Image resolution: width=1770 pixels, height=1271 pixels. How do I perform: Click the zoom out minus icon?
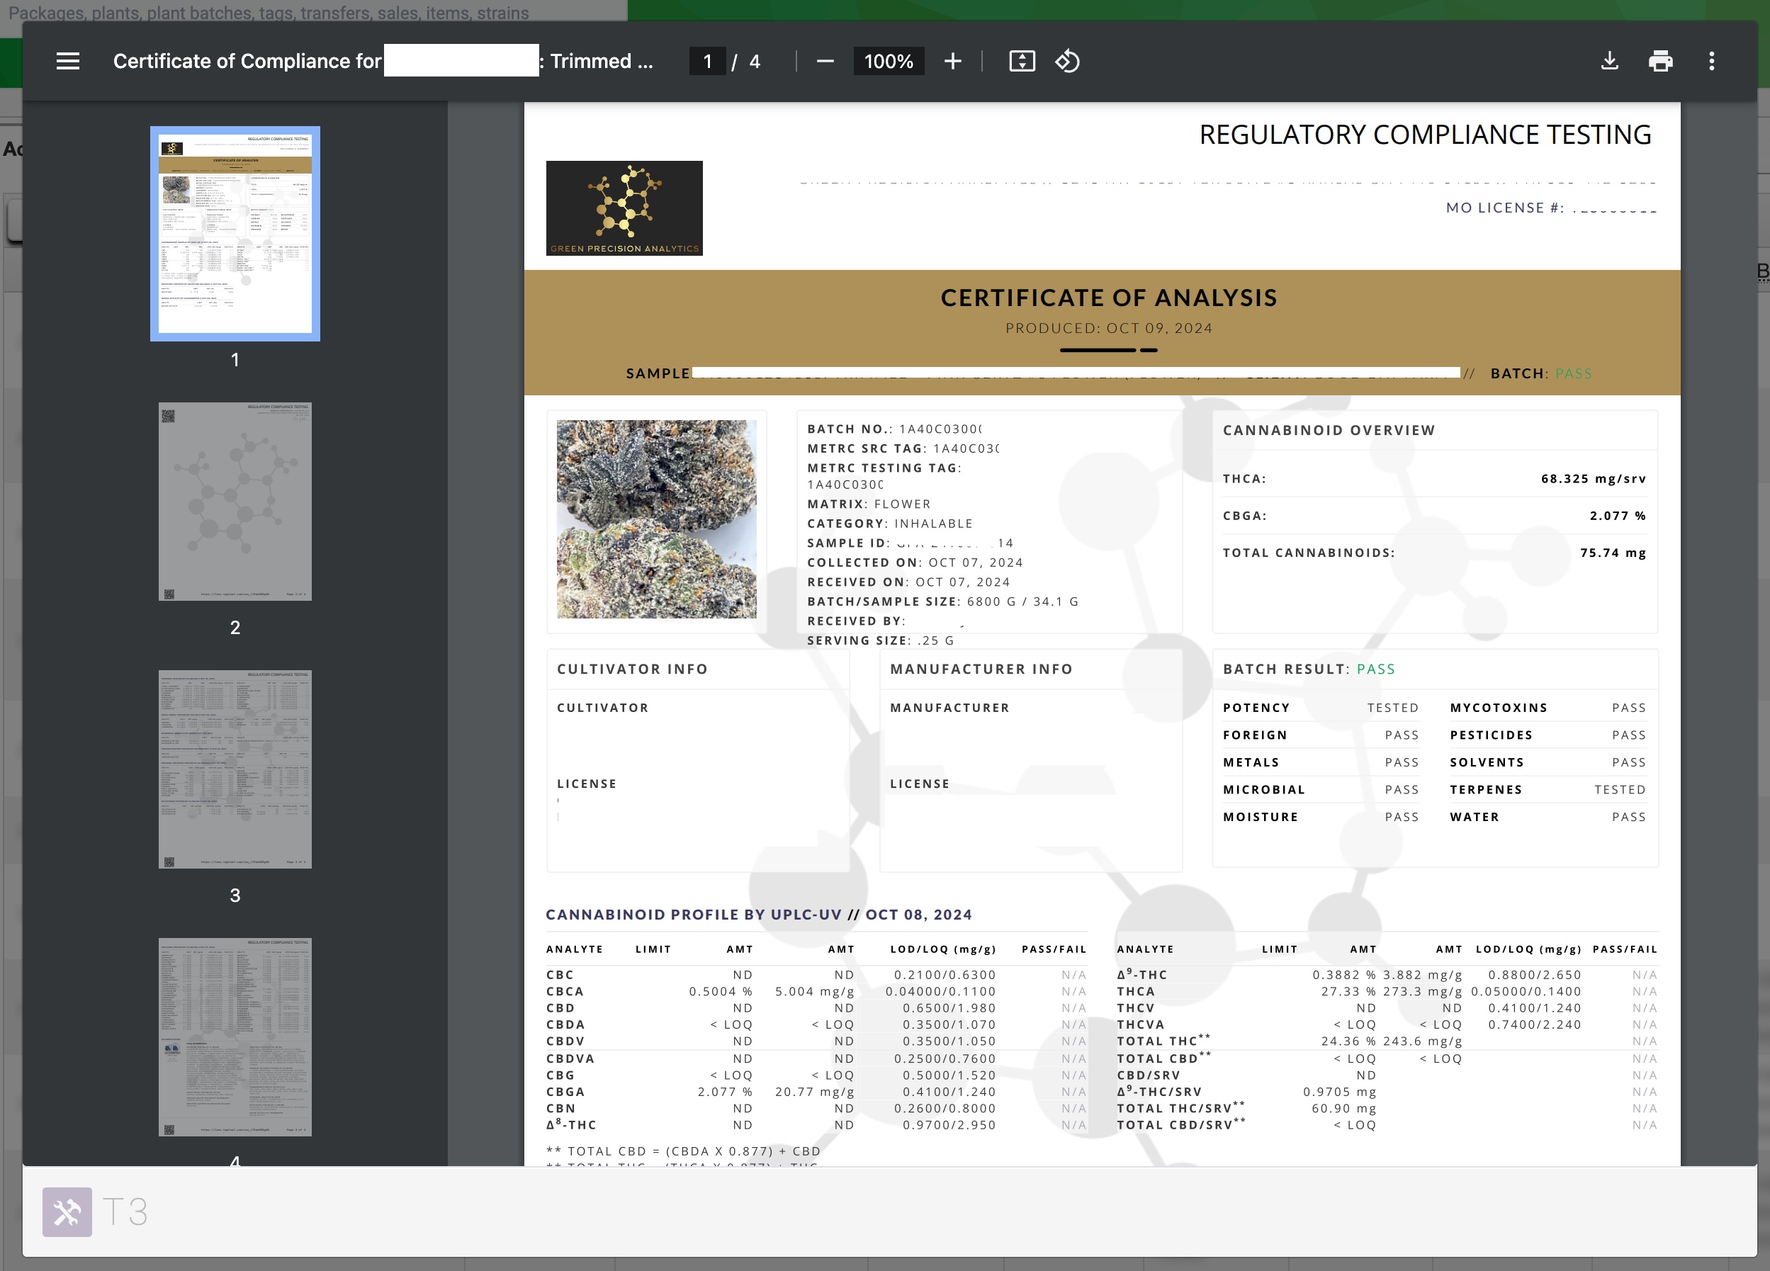[825, 61]
